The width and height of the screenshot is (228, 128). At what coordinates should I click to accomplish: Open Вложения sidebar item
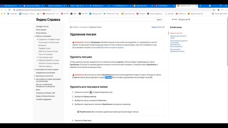(42, 46)
